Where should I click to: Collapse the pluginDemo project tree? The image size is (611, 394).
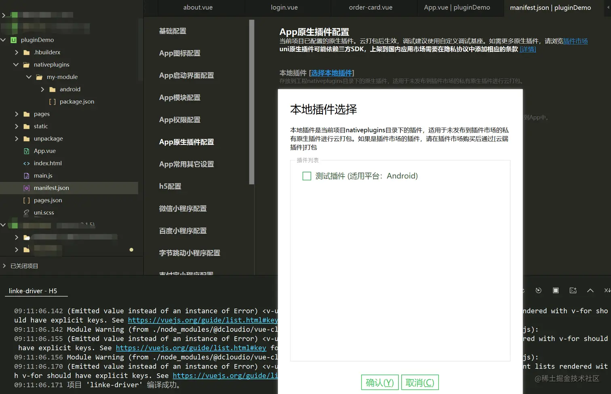[x=3, y=40]
